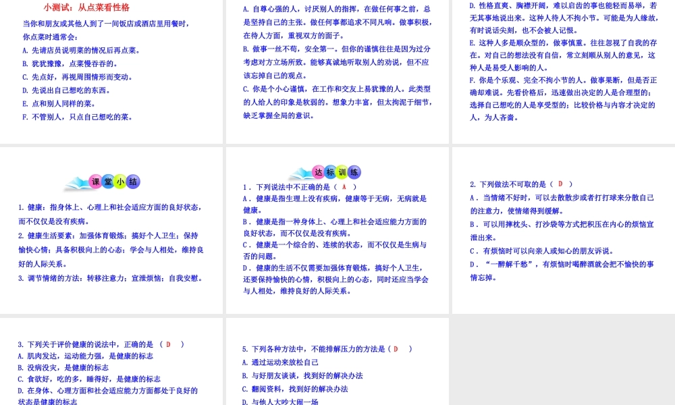Click the red answer D of question 2
Image resolution: width=675 pixels, height=405 pixels.
click(x=560, y=184)
